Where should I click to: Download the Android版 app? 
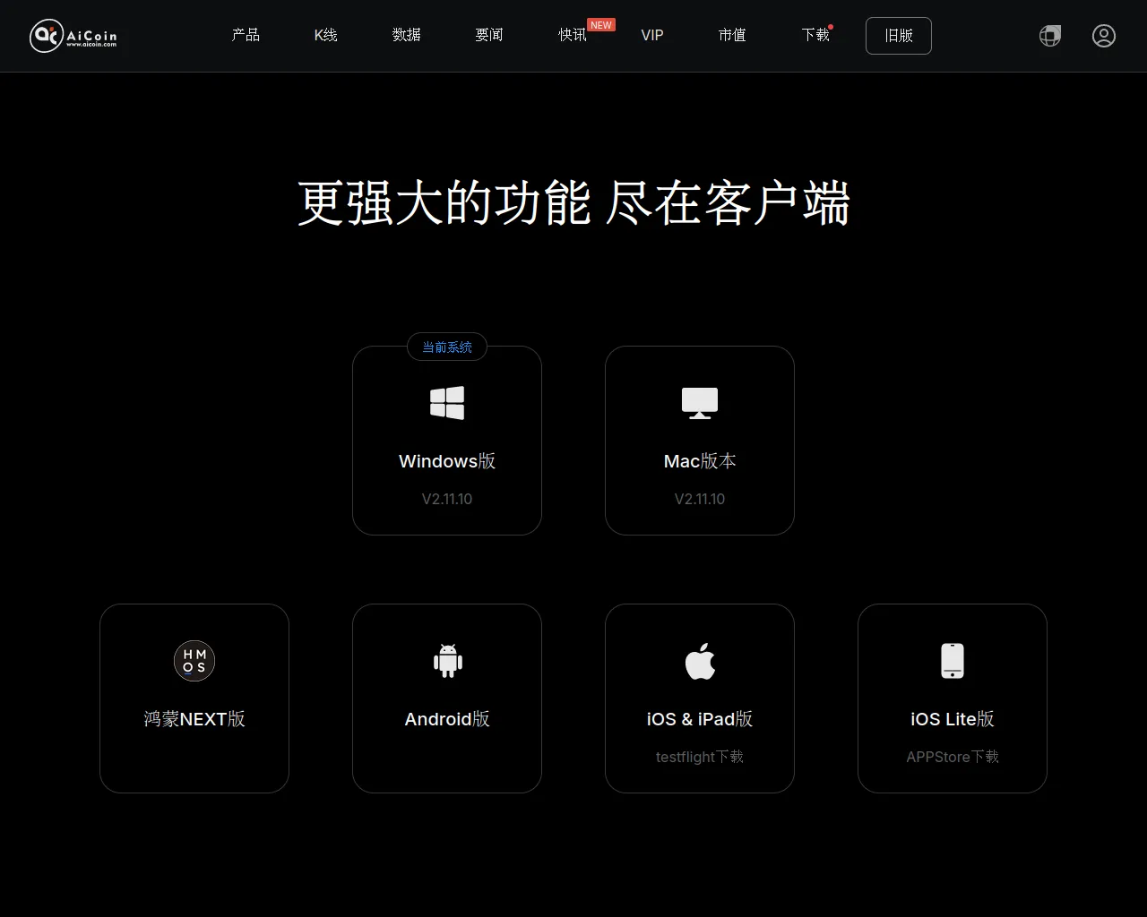(447, 719)
